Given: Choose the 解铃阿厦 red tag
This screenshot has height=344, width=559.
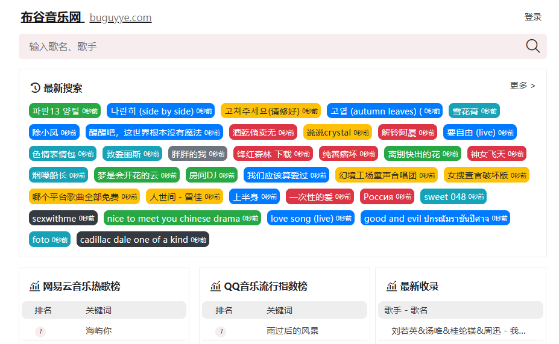Looking at the screenshot, I should click(x=406, y=133).
